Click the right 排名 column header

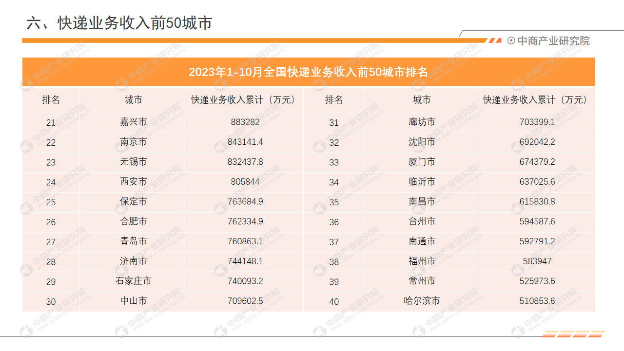tap(334, 100)
